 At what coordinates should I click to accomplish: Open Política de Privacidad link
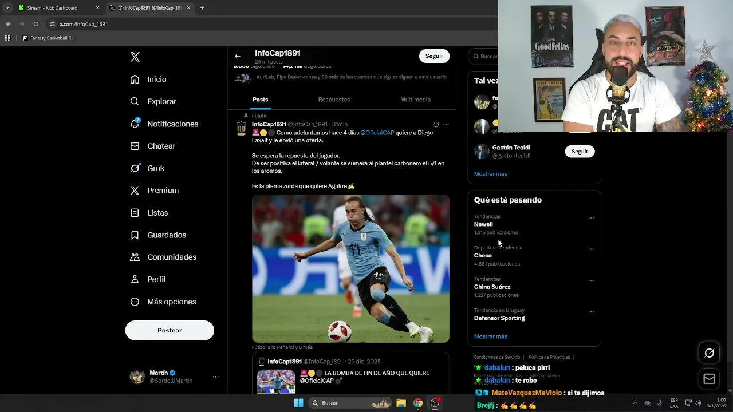coord(549,357)
